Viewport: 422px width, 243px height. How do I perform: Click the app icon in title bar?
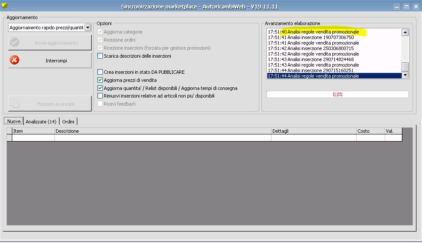click(4, 6)
